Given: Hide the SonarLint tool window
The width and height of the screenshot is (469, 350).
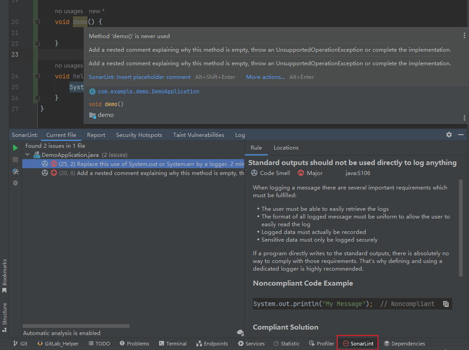Looking at the screenshot, I should click(x=461, y=135).
